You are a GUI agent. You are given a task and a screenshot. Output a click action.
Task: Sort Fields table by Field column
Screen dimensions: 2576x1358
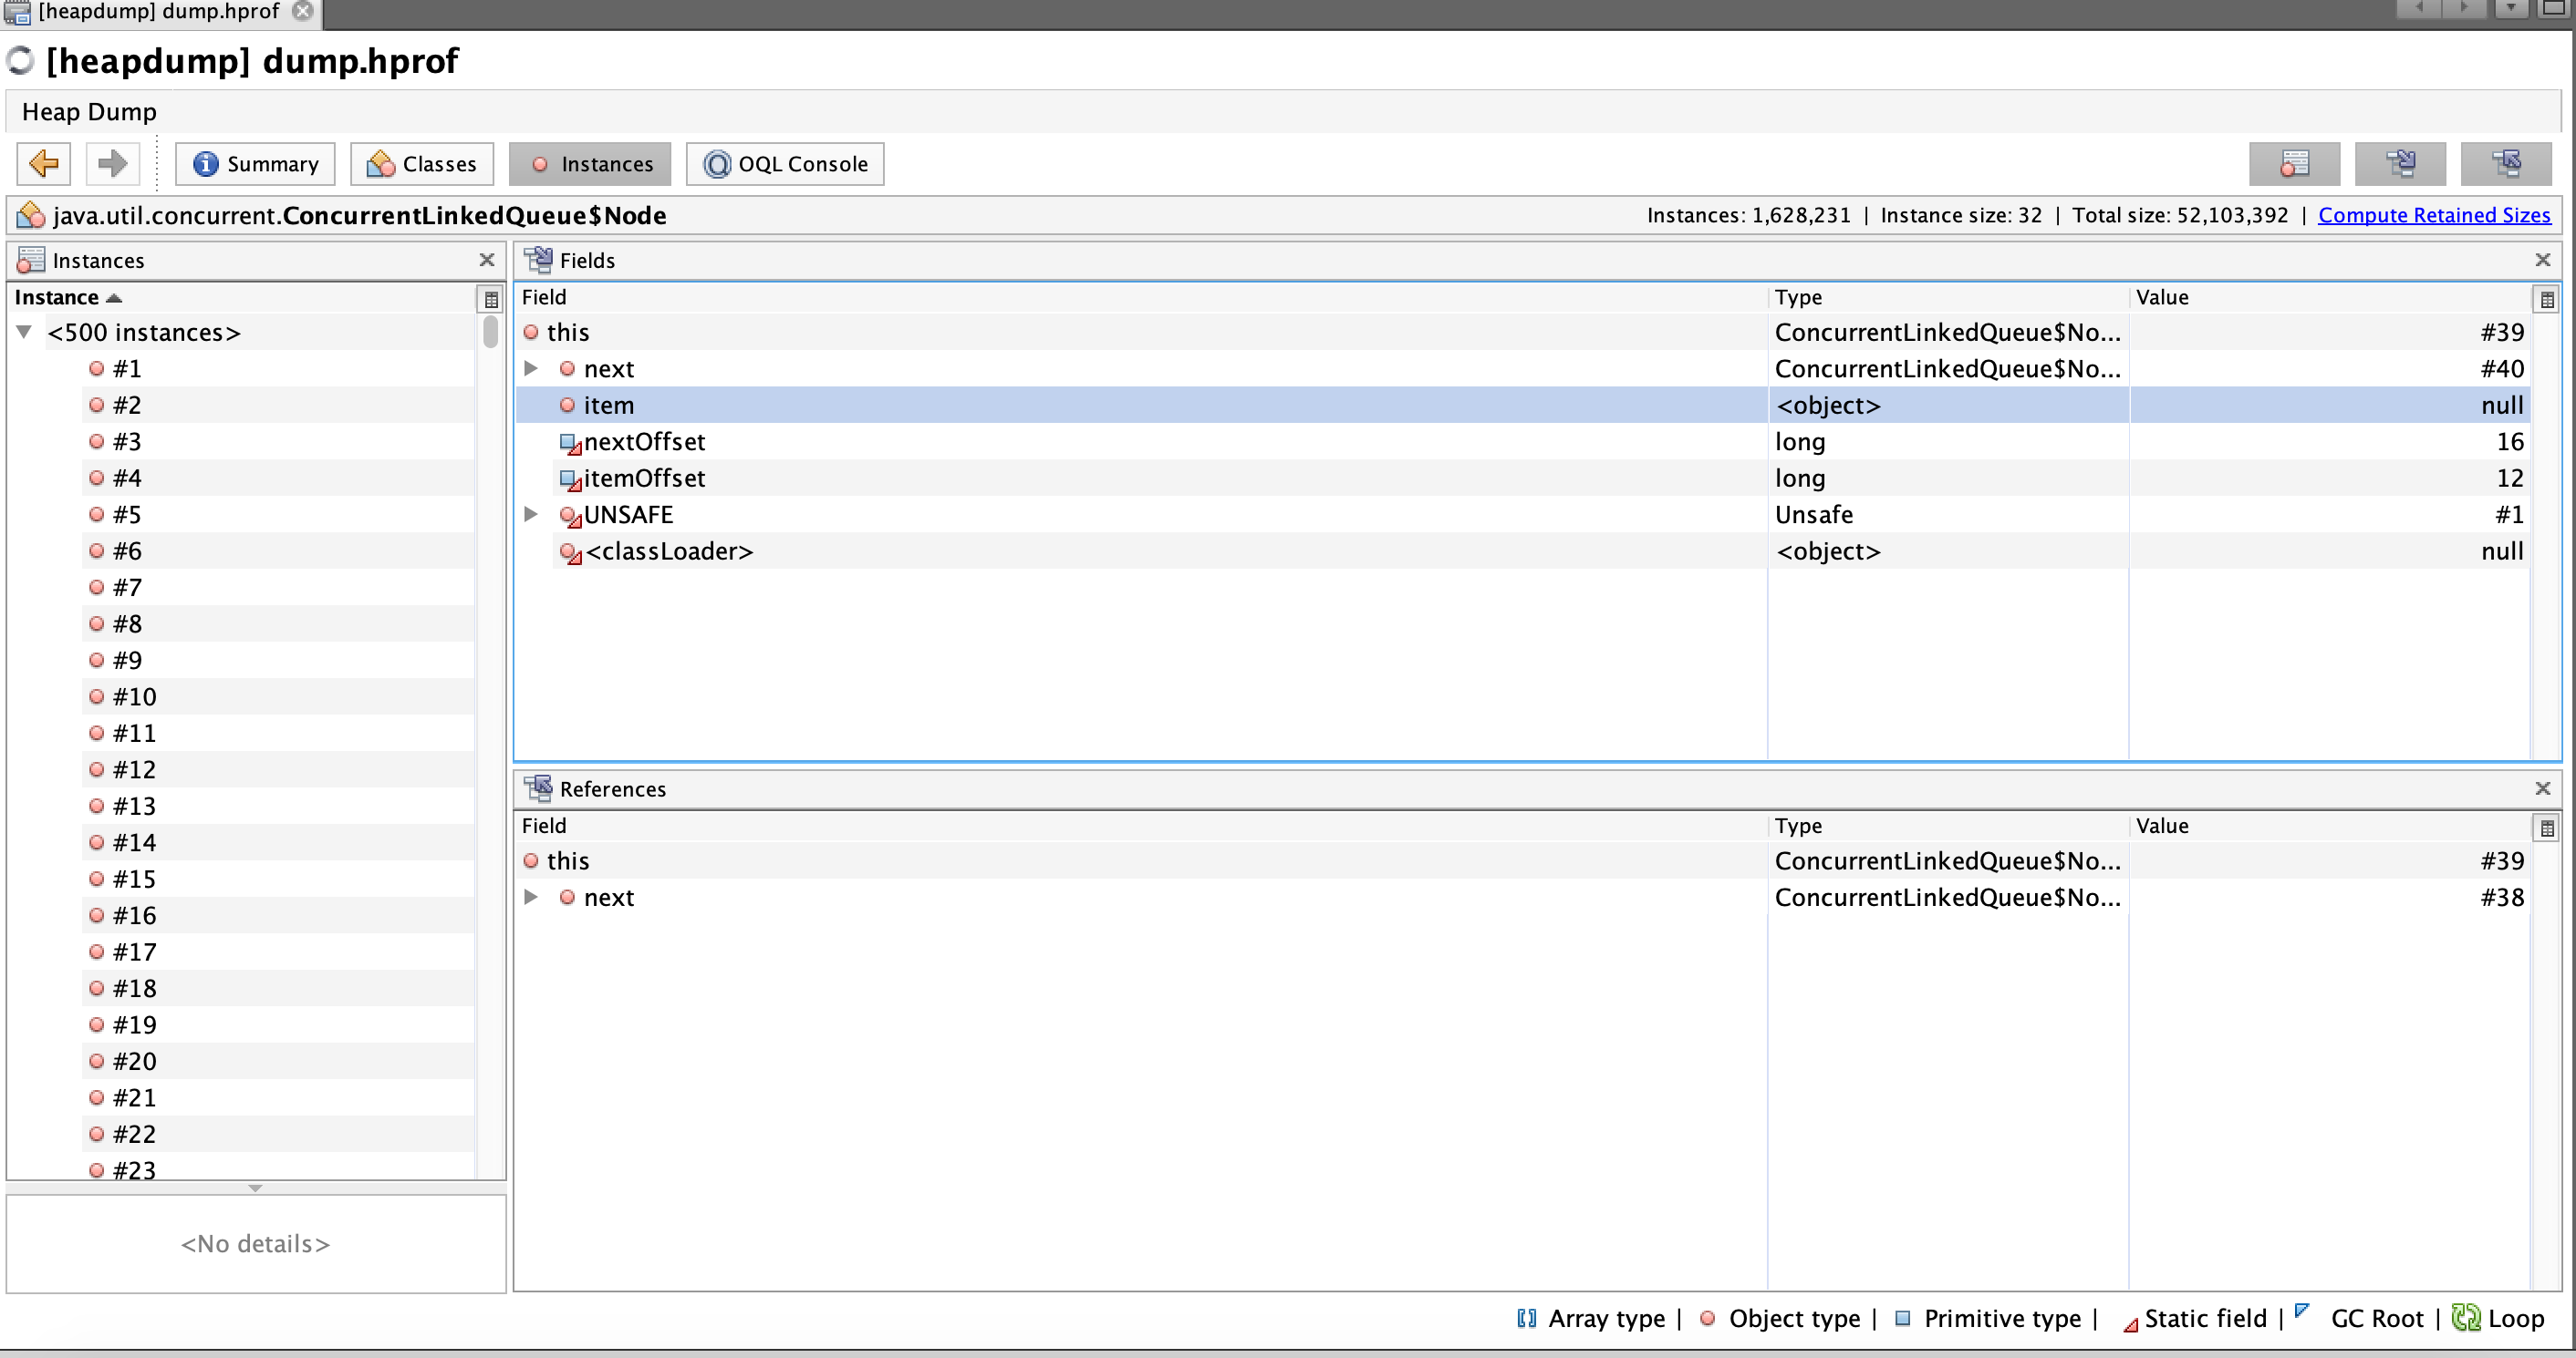(x=1141, y=297)
